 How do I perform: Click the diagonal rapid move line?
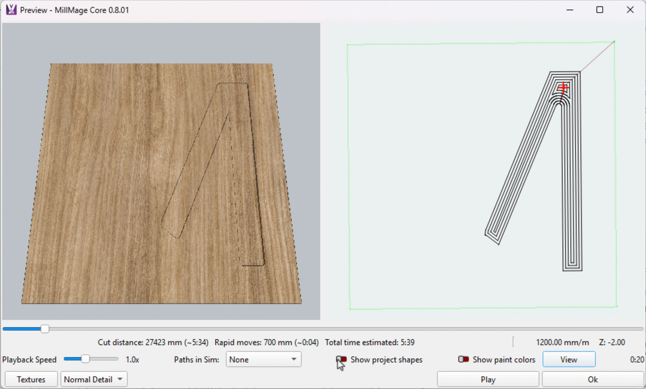[597, 57]
